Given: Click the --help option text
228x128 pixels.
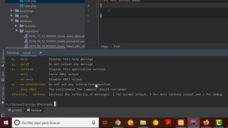Looking at the screenshot, I should point(22,59).
